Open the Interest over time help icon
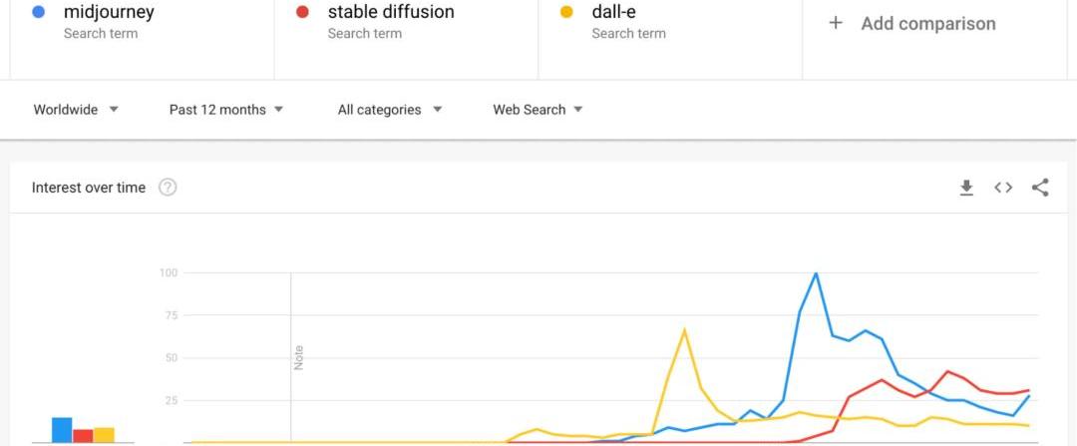This screenshot has height=446, width=1077. 168,188
